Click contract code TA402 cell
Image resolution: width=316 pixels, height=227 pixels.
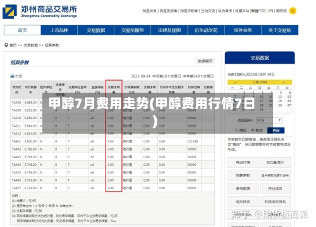tap(16, 149)
